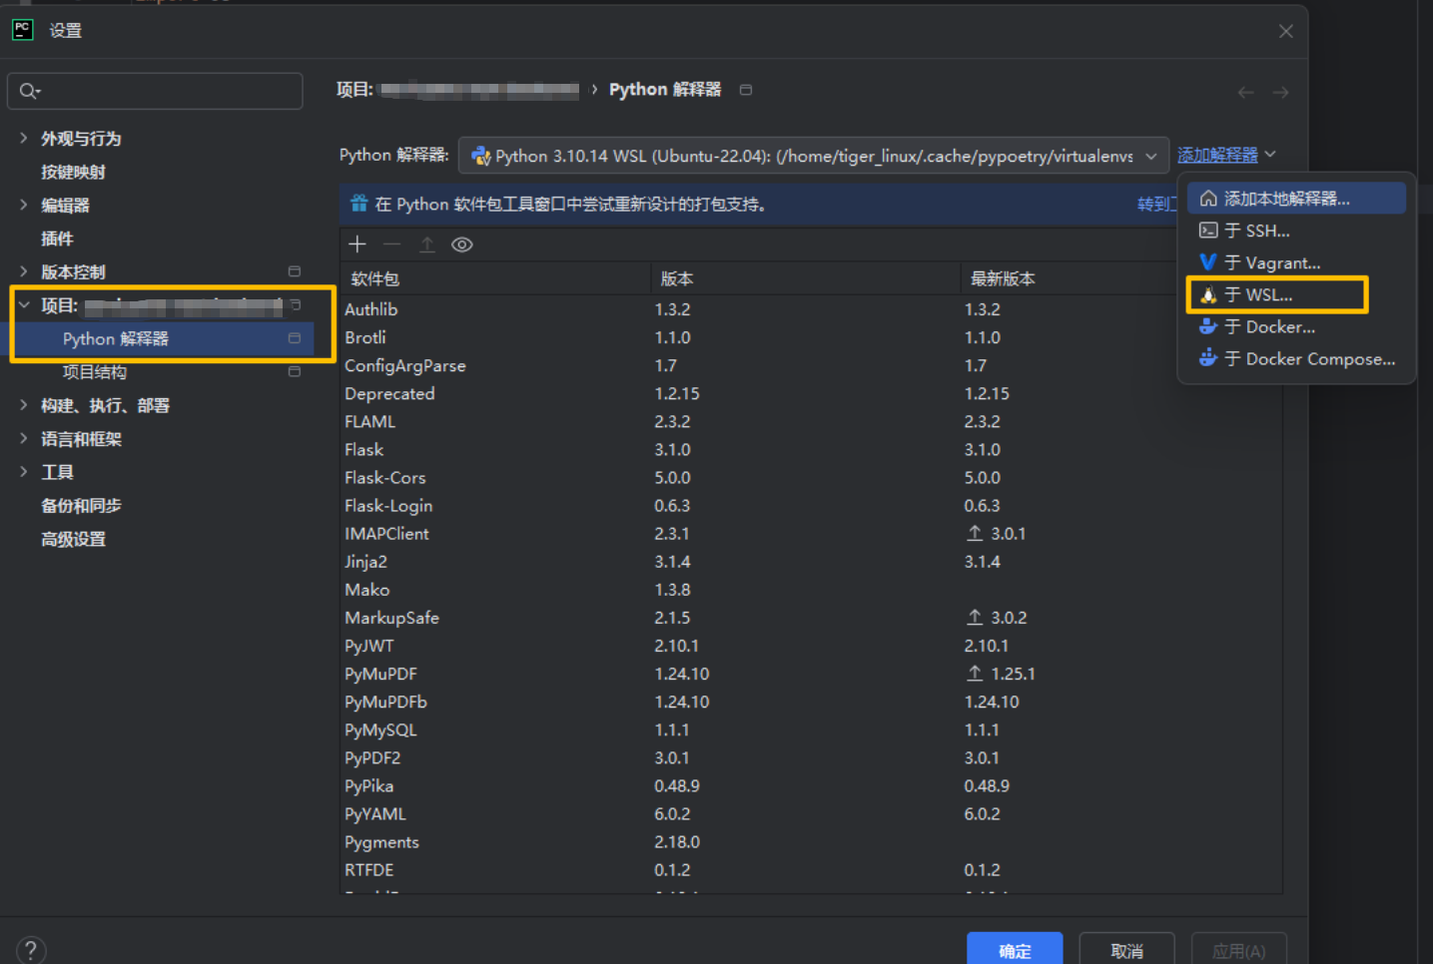Click the forward navigation arrow
The height and width of the screenshot is (964, 1433).
pyautogui.click(x=1280, y=92)
